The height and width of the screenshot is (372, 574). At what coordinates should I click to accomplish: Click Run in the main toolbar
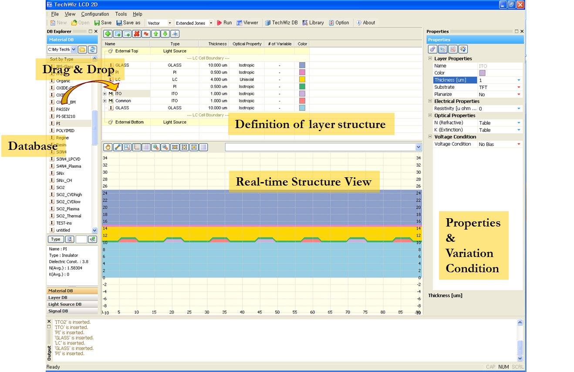[224, 23]
